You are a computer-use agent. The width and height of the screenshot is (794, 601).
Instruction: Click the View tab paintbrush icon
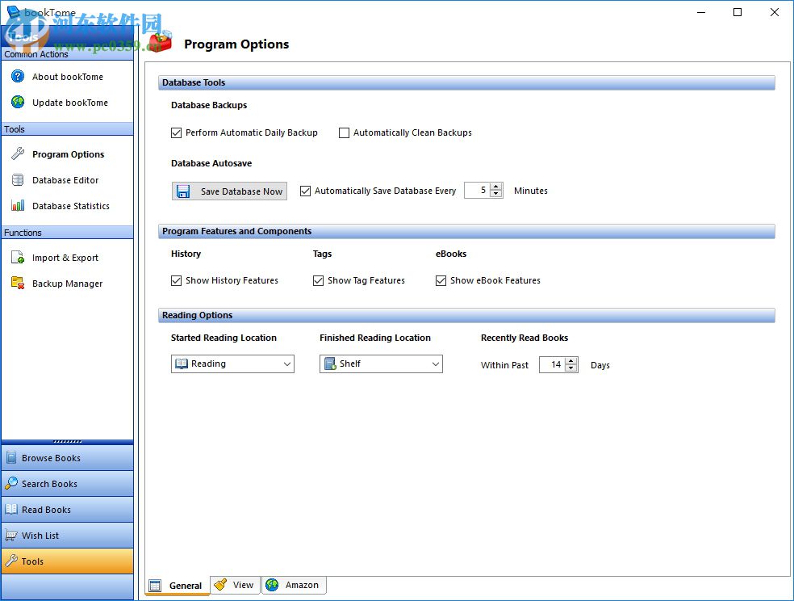coord(220,585)
